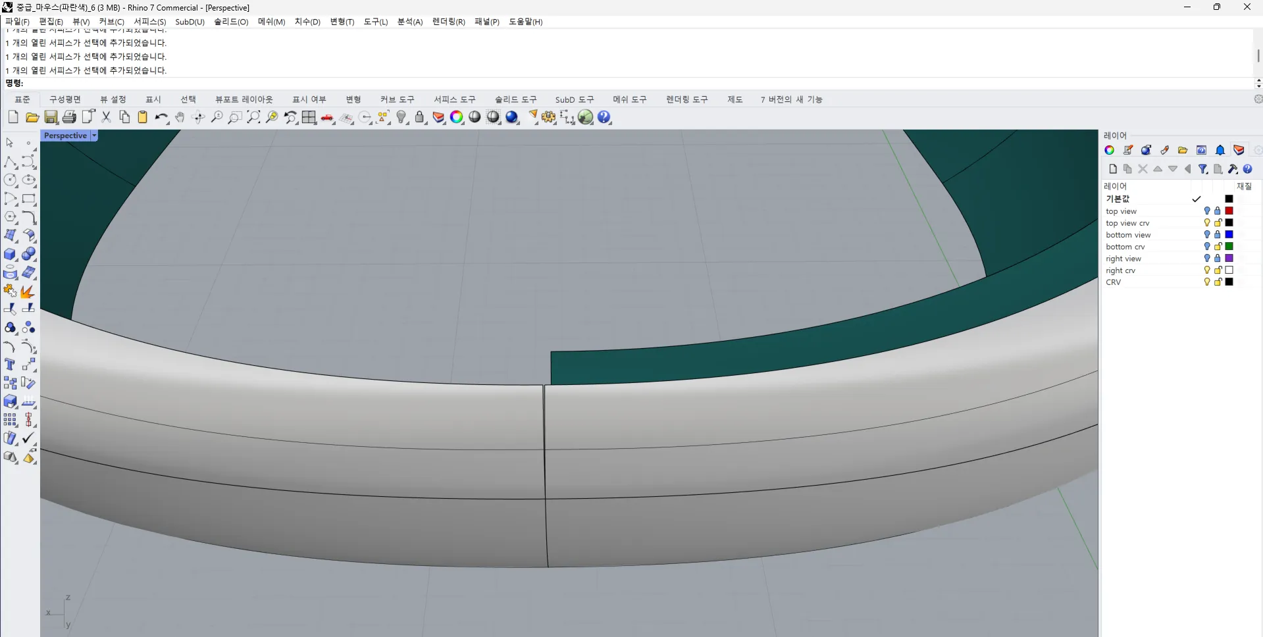Click purple color swatch of right view layer
This screenshot has height=637, width=1263.
[1229, 259]
